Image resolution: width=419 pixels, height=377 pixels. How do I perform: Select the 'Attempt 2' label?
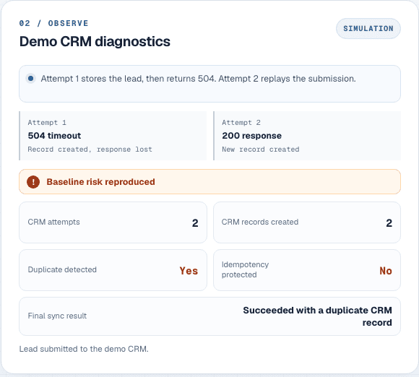241,123
